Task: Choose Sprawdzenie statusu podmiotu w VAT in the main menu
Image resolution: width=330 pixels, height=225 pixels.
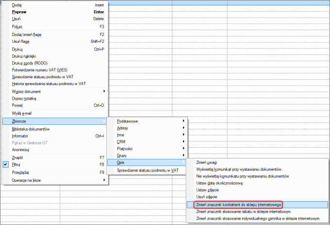Action: point(55,77)
